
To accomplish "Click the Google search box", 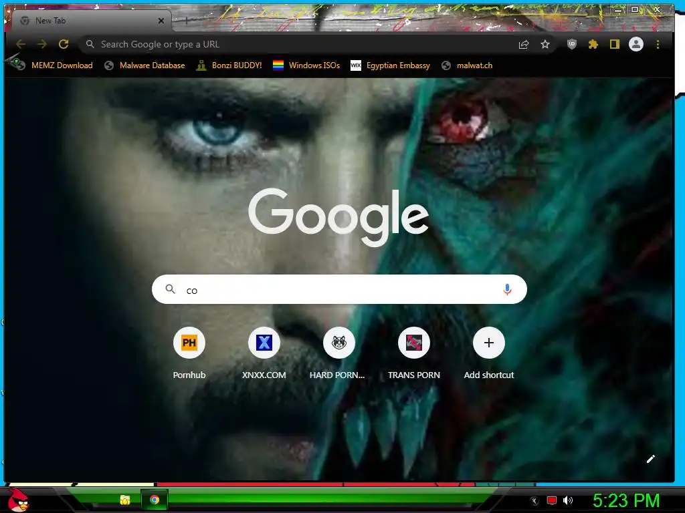I will (x=339, y=289).
